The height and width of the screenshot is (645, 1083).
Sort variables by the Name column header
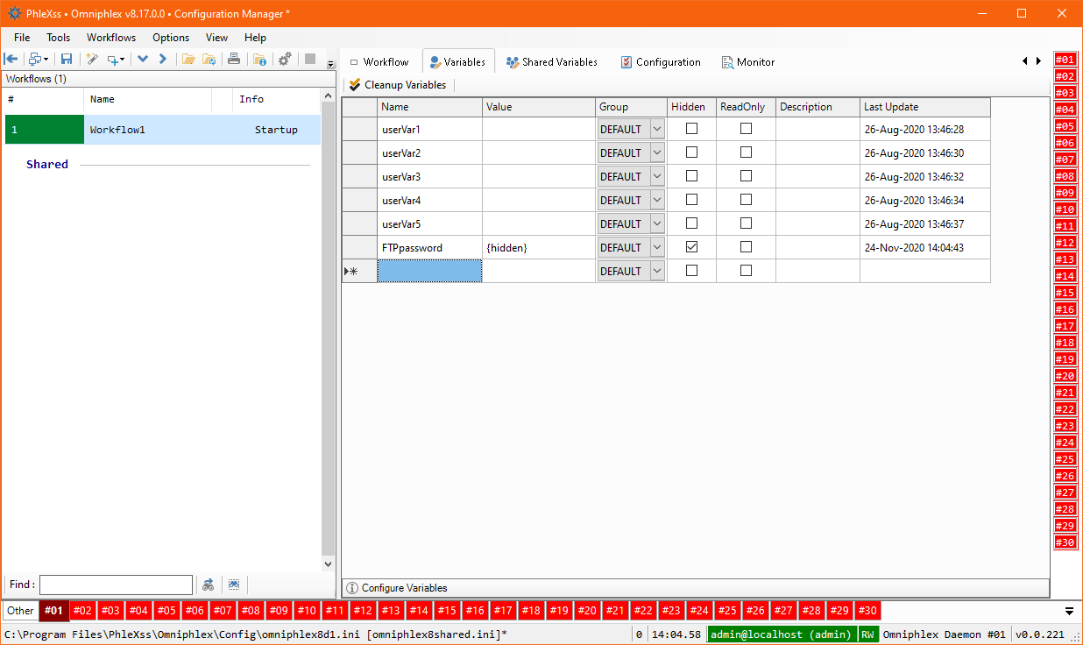click(x=429, y=107)
